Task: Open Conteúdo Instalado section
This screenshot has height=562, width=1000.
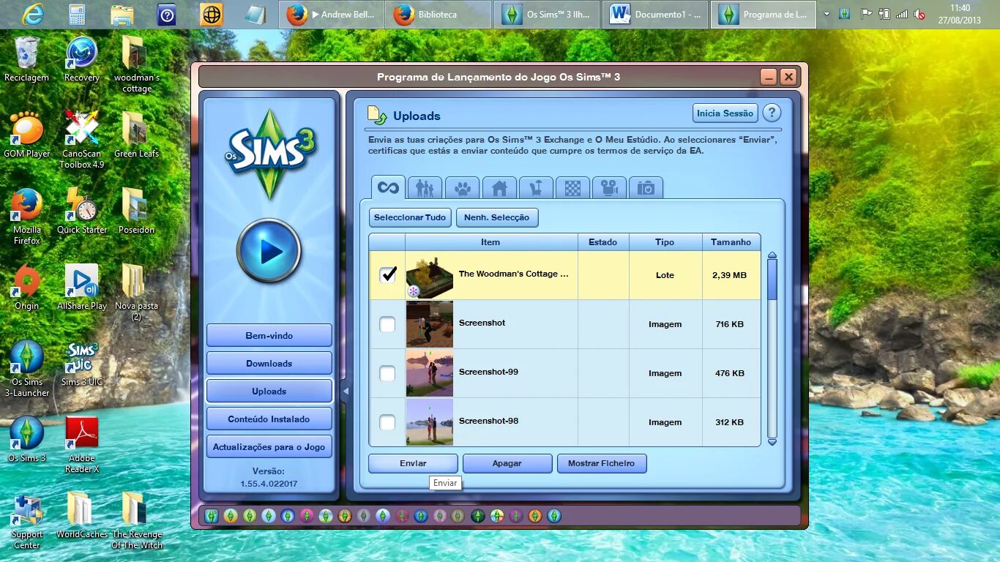Action: click(x=269, y=419)
